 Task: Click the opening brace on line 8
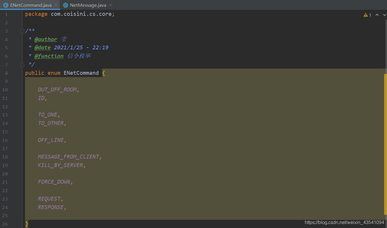pyautogui.click(x=104, y=73)
